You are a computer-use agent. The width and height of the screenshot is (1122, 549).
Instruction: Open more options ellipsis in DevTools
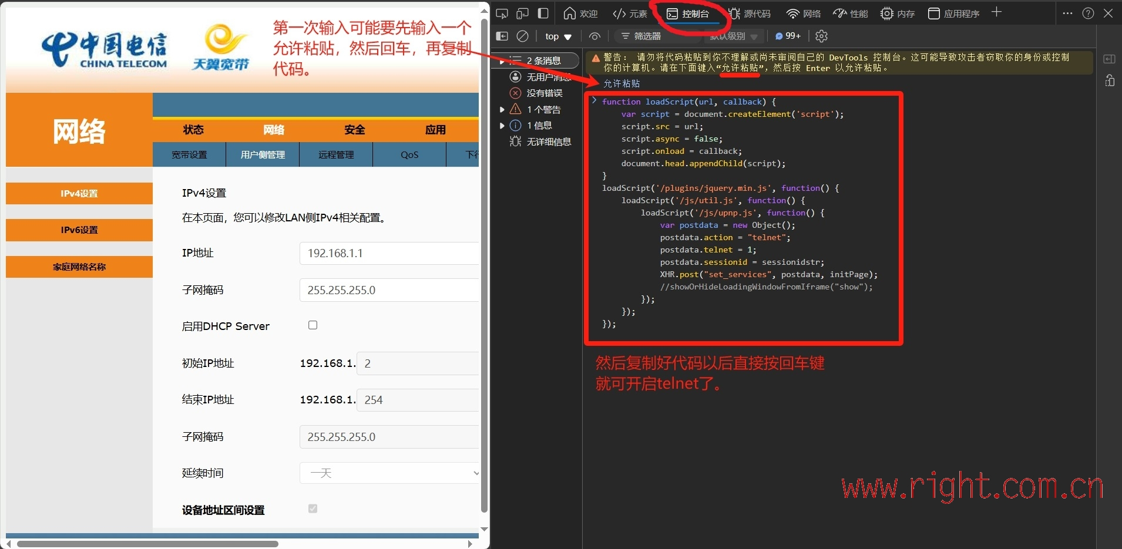pyautogui.click(x=1067, y=14)
